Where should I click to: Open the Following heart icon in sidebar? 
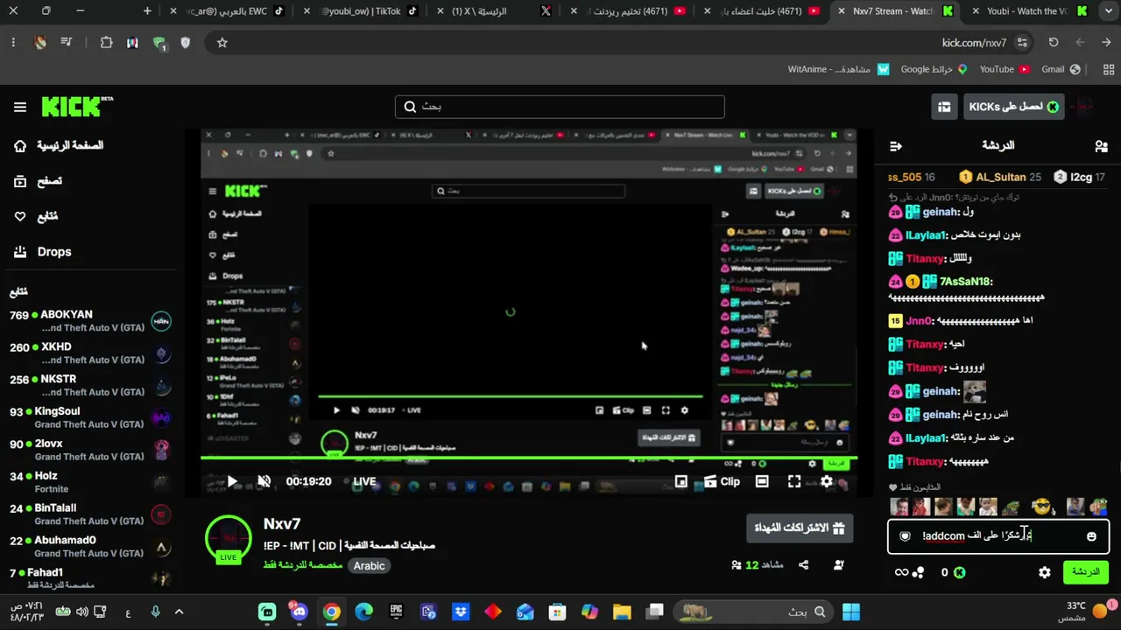[20, 216]
